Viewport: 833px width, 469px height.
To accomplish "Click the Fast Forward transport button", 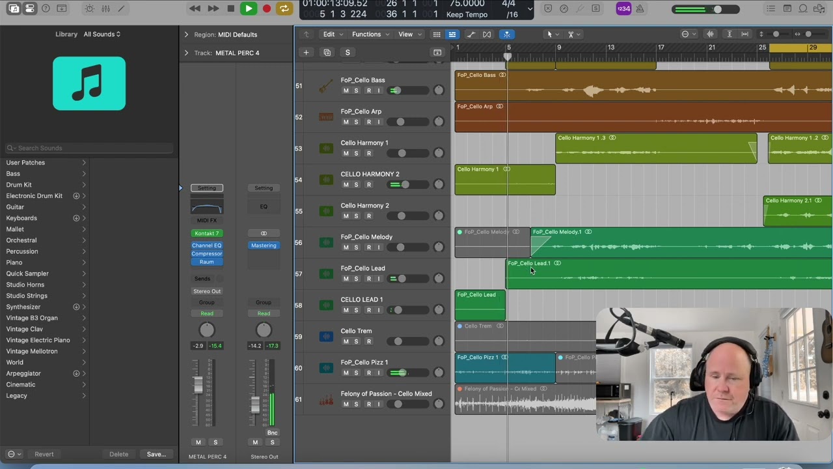I will click(213, 8).
